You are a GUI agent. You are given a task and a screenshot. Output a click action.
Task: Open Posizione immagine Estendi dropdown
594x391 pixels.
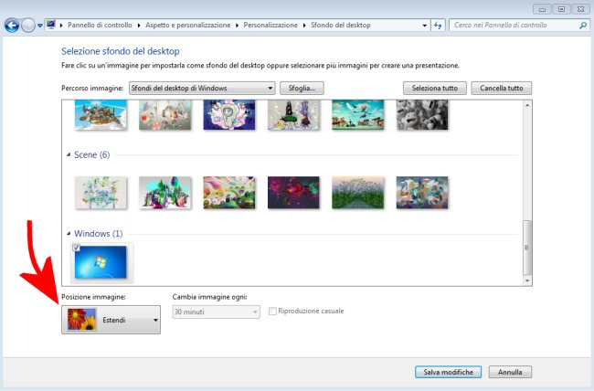[x=111, y=320]
